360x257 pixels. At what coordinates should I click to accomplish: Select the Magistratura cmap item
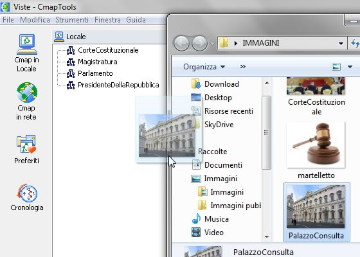click(x=92, y=62)
